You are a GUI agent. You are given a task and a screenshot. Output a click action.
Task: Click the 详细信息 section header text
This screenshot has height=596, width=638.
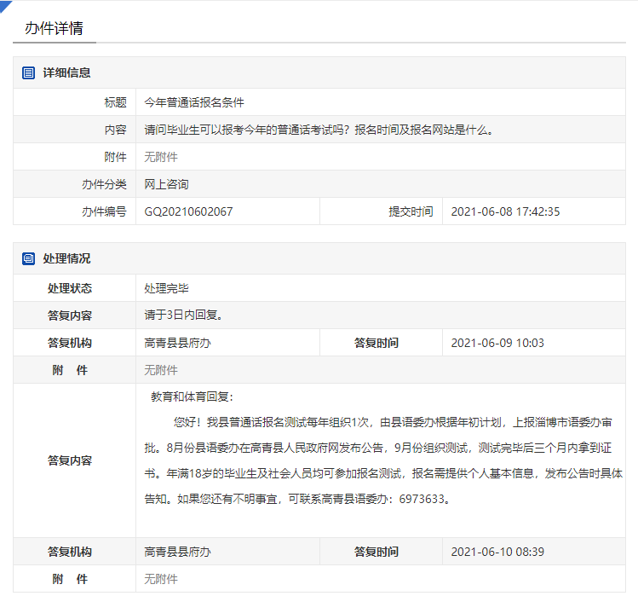pyautogui.click(x=66, y=72)
